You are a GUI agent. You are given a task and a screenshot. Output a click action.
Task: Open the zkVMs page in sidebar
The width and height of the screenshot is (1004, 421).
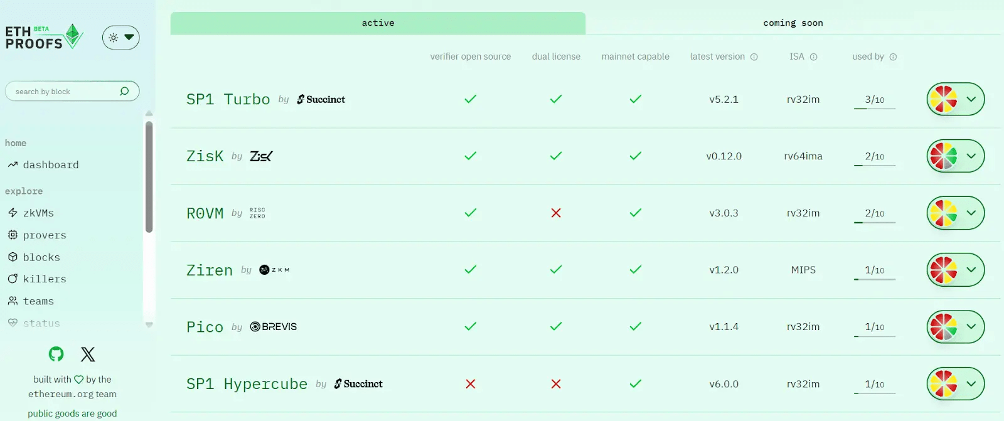coord(38,213)
